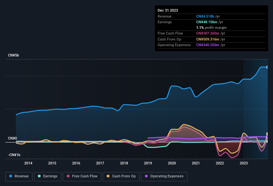
Task: Click the Cash From Op endpoint marker
Action: point(267,134)
